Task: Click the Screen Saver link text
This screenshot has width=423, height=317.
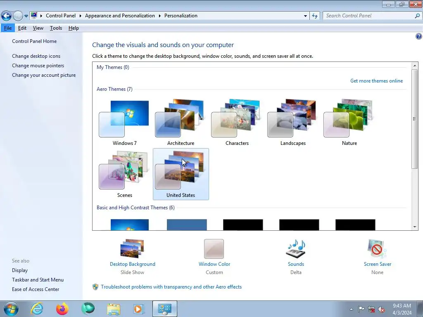Action: [378, 264]
